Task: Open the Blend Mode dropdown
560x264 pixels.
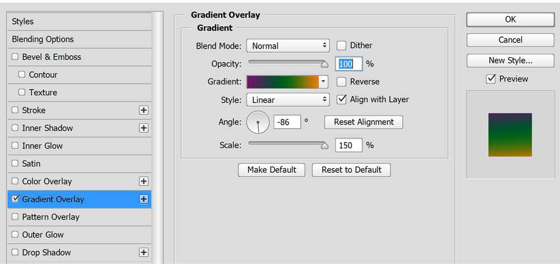Action: click(x=288, y=46)
